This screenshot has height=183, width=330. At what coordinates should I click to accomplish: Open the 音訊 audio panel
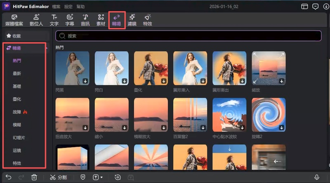tap(85, 20)
